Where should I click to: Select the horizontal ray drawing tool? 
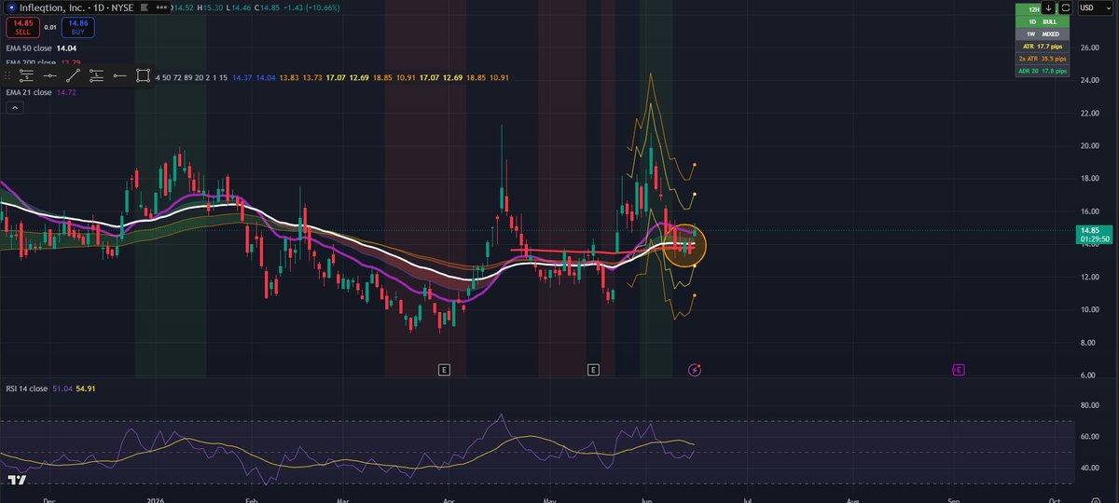point(120,75)
